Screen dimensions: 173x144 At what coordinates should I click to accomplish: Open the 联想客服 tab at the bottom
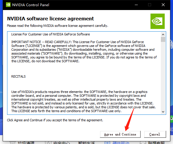click(156, 143)
